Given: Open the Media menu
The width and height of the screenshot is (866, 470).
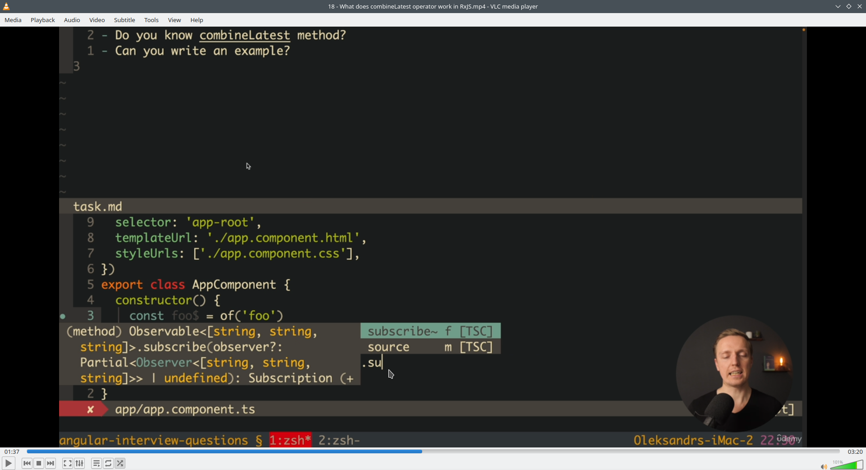Looking at the screenshot, I should (13, 20).
